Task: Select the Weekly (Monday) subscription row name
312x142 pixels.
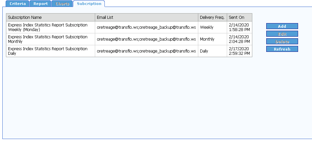Action: [48, 27]
